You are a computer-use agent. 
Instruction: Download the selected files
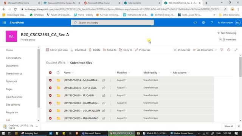coord(78,50)
